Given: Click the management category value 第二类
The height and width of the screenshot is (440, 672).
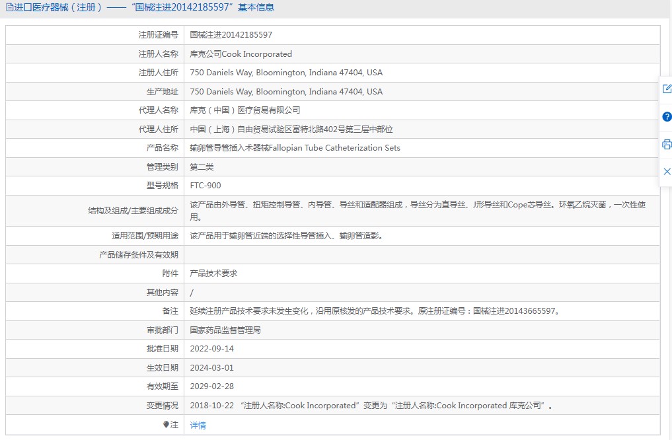Looking at the screenshot, I should tap(202, 167).
